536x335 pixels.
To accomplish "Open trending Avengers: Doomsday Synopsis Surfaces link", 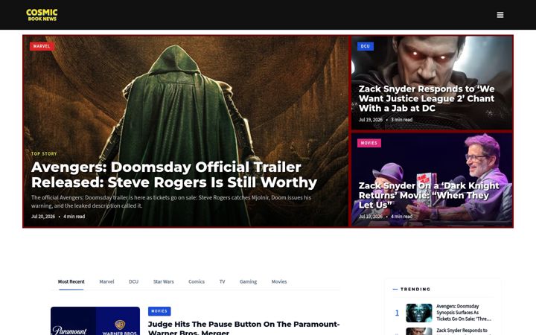I will (x=464, y=313).
